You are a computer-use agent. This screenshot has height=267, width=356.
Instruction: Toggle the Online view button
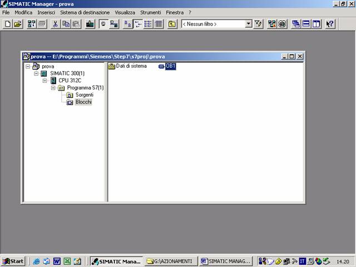(114, 24)
